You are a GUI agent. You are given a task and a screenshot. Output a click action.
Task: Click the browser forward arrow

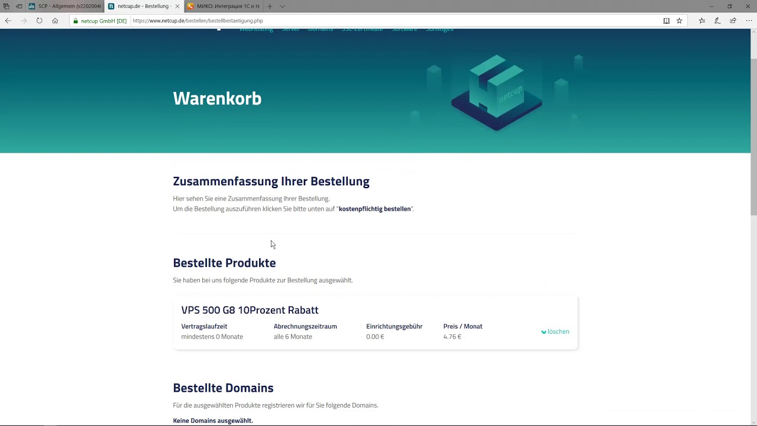[24, 21]
